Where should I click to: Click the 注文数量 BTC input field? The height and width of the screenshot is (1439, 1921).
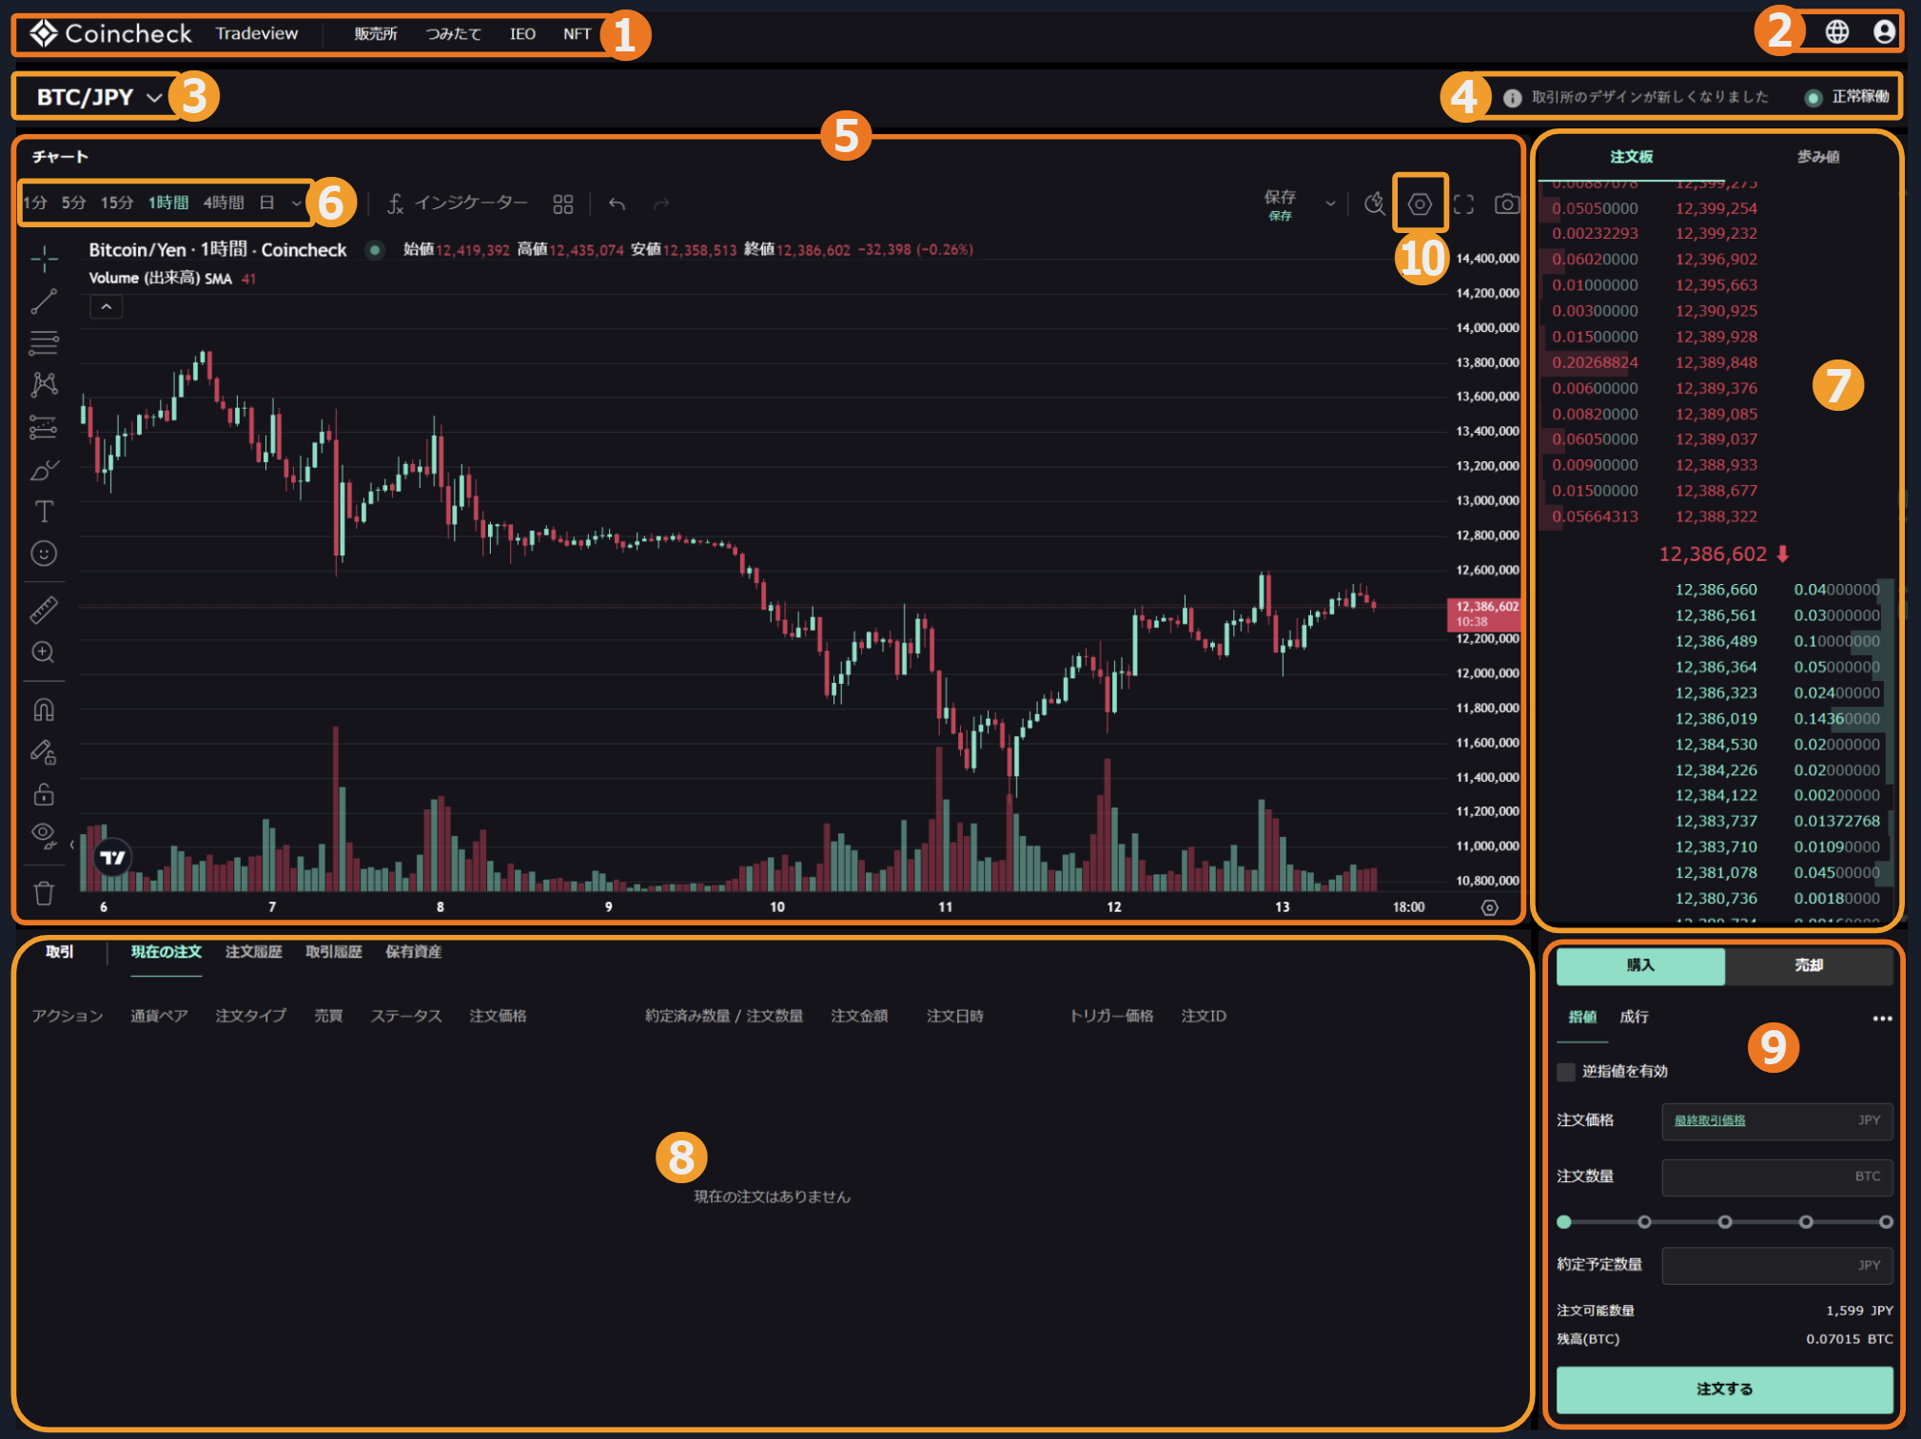pos(1777,1176)
